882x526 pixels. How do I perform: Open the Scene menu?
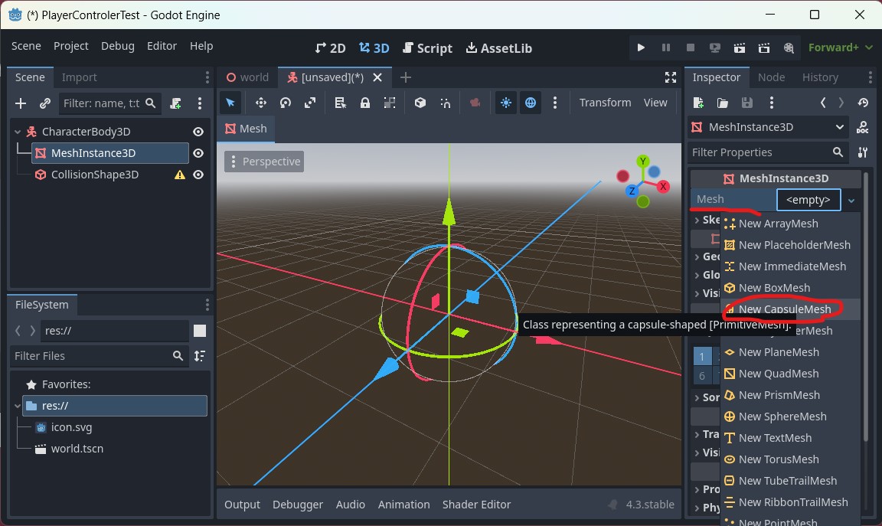26,46
